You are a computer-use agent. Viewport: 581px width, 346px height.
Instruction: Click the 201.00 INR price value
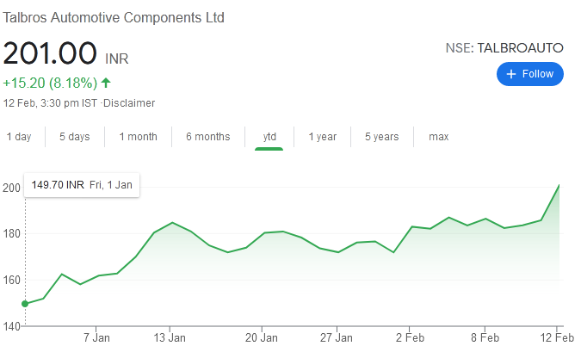point(50,54)
